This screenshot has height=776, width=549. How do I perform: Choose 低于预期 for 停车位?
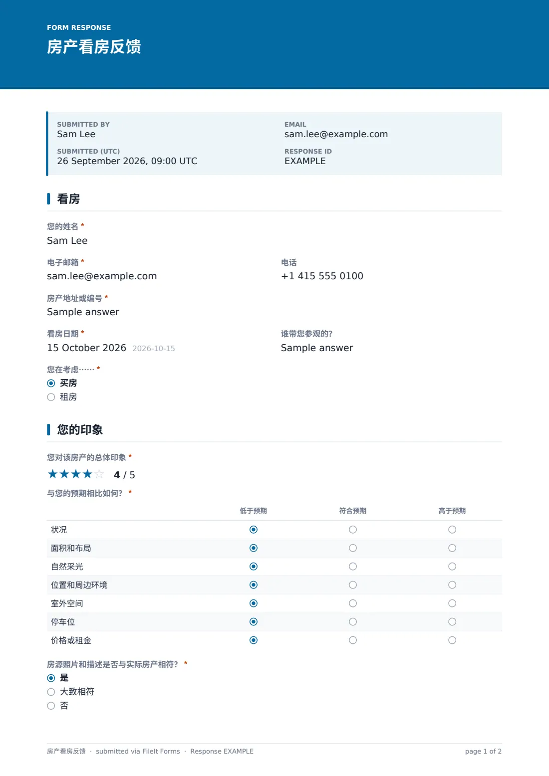pos(254,622)
